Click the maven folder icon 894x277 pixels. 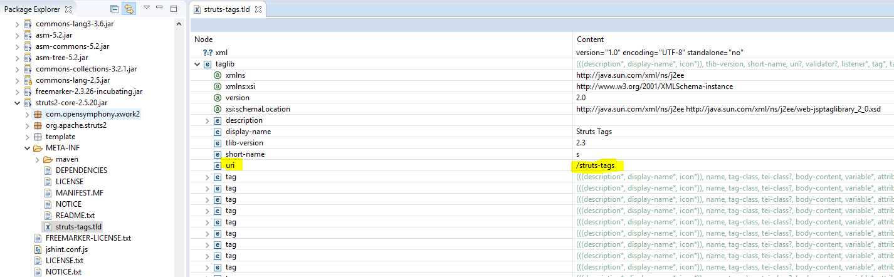tap(48, 159)
